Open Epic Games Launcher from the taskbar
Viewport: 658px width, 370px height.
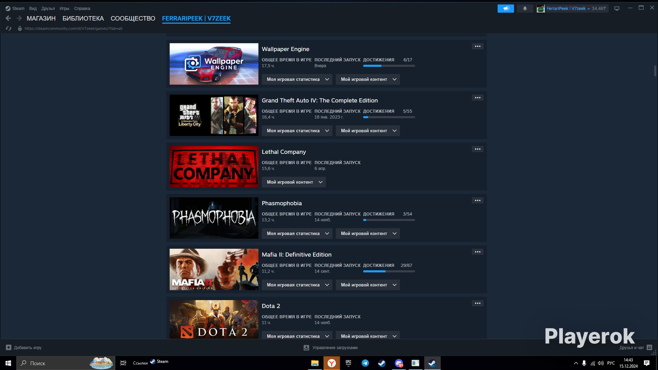348,363
